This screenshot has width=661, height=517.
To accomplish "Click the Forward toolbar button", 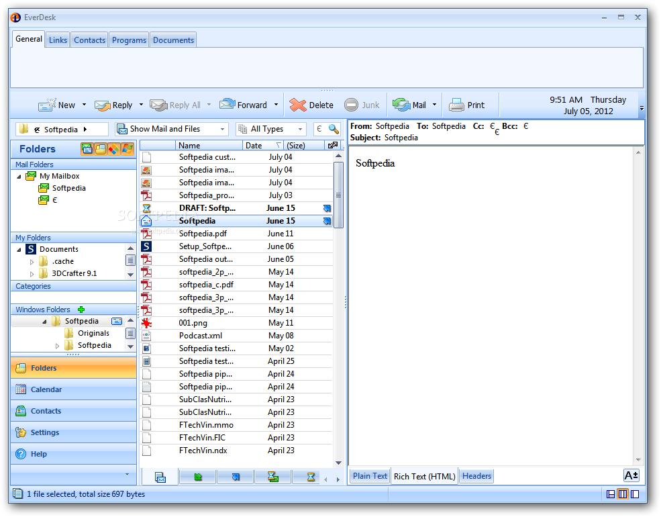I will pyautogui.click(x=243, y=105).
